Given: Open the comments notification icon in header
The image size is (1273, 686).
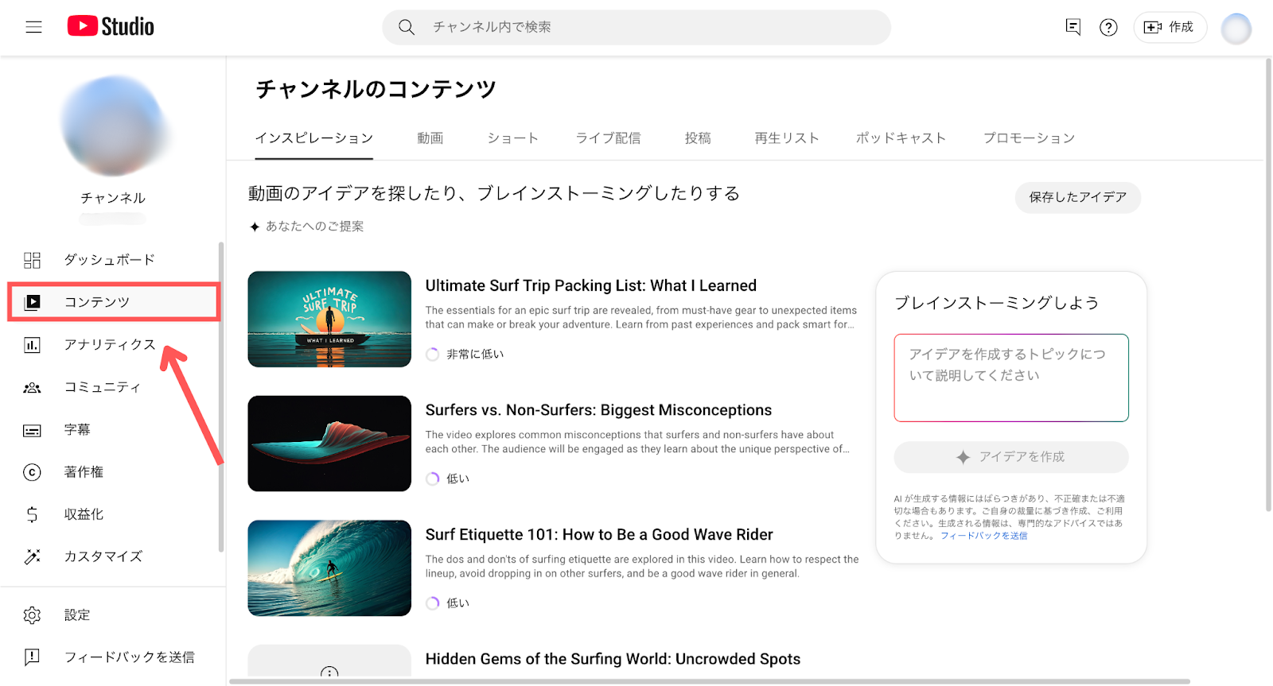Looking at the screenshot, I should (x=1073, y=27).
